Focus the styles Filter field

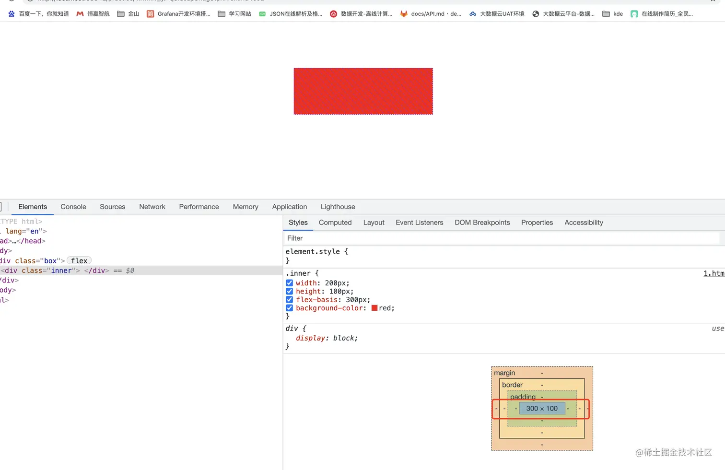pyautogui.click(x=502, y=238)
